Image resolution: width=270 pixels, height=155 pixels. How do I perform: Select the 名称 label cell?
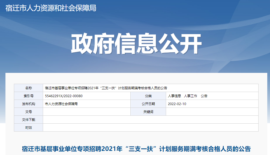click(x=29, y=88)
